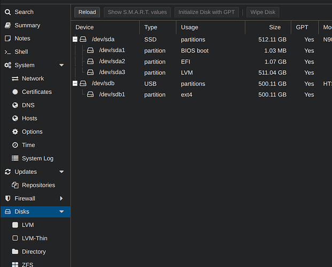Screen dimensions: 332x267
Task: Click the Time clock icon
Action: [x=15, y=145]
